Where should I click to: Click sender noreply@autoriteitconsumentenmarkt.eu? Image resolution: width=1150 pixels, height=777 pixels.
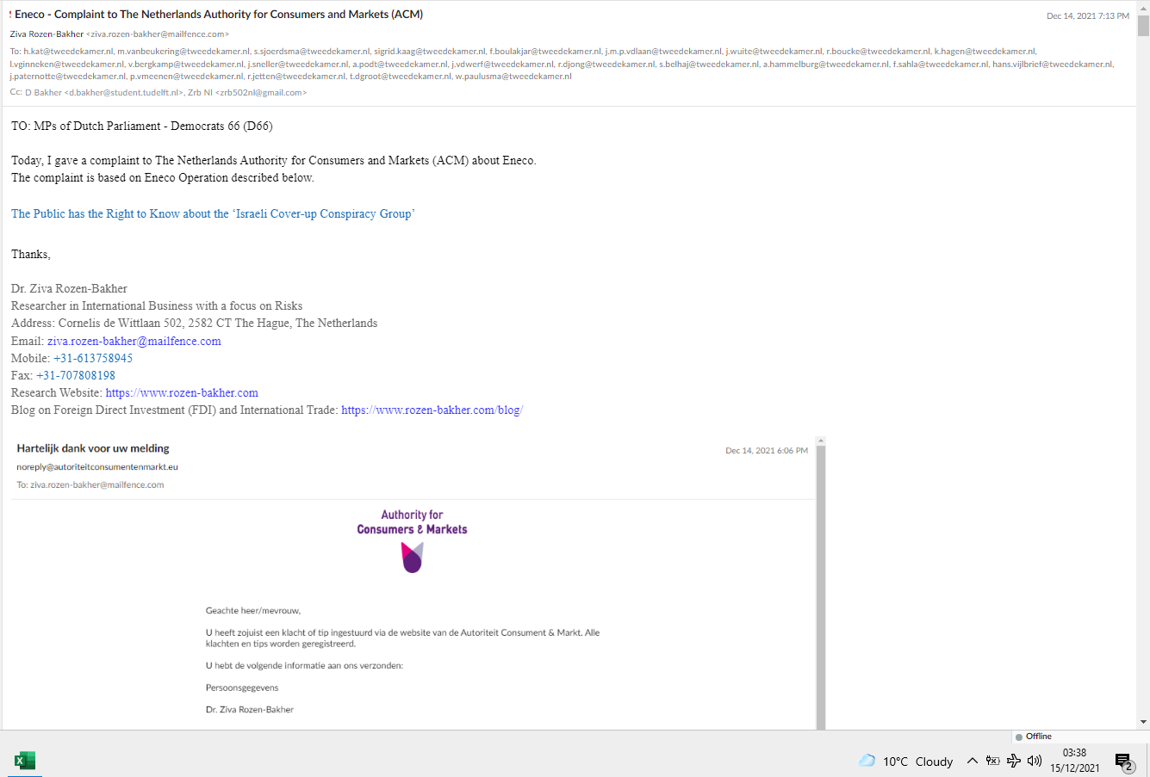coord(97,467)
